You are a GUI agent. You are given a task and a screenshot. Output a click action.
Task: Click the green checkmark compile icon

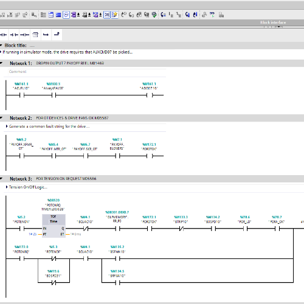154,15
